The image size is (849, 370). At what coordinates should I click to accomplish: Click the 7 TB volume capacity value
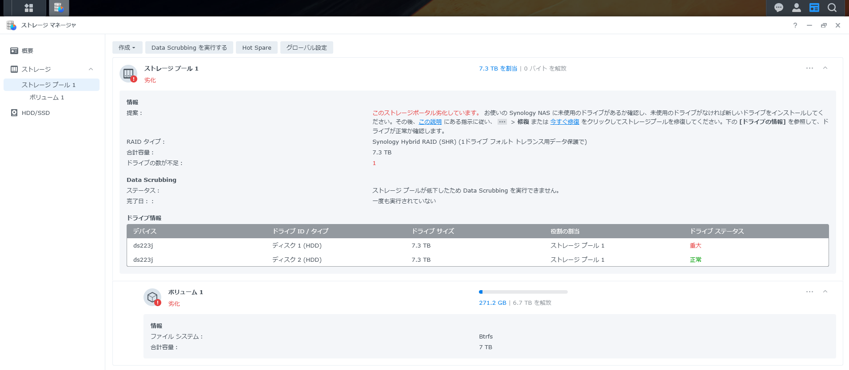486,347
